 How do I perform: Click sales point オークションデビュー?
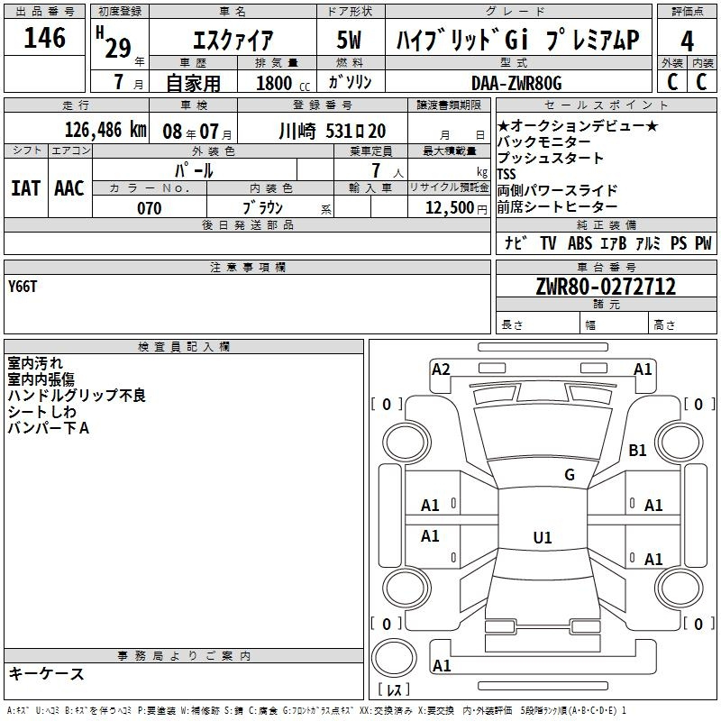pos(578,125)
